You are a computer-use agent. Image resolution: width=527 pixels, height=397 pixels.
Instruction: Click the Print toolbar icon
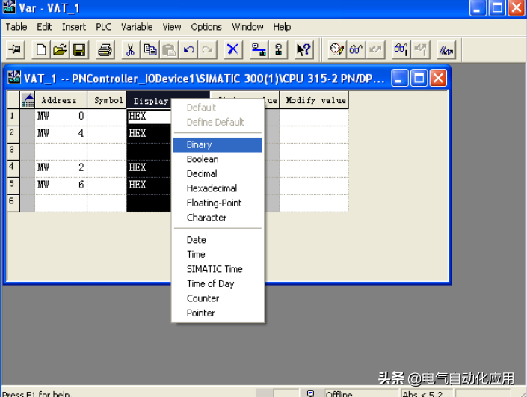point(105,50)
